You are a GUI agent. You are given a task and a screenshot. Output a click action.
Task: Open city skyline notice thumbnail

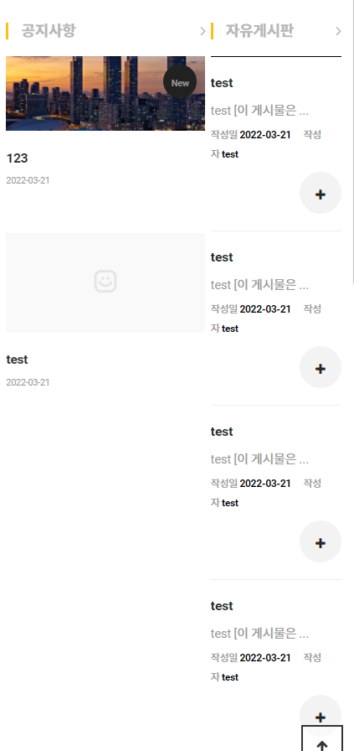[x=105, y=93]
